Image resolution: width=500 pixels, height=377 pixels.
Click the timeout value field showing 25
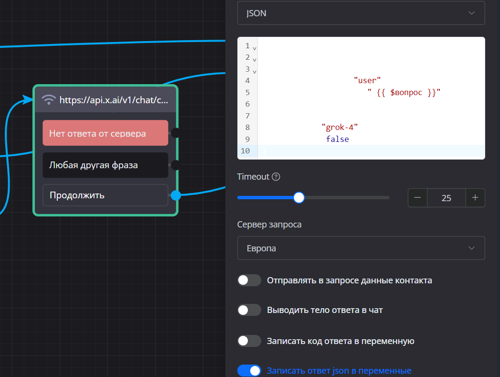coord(447,198)
